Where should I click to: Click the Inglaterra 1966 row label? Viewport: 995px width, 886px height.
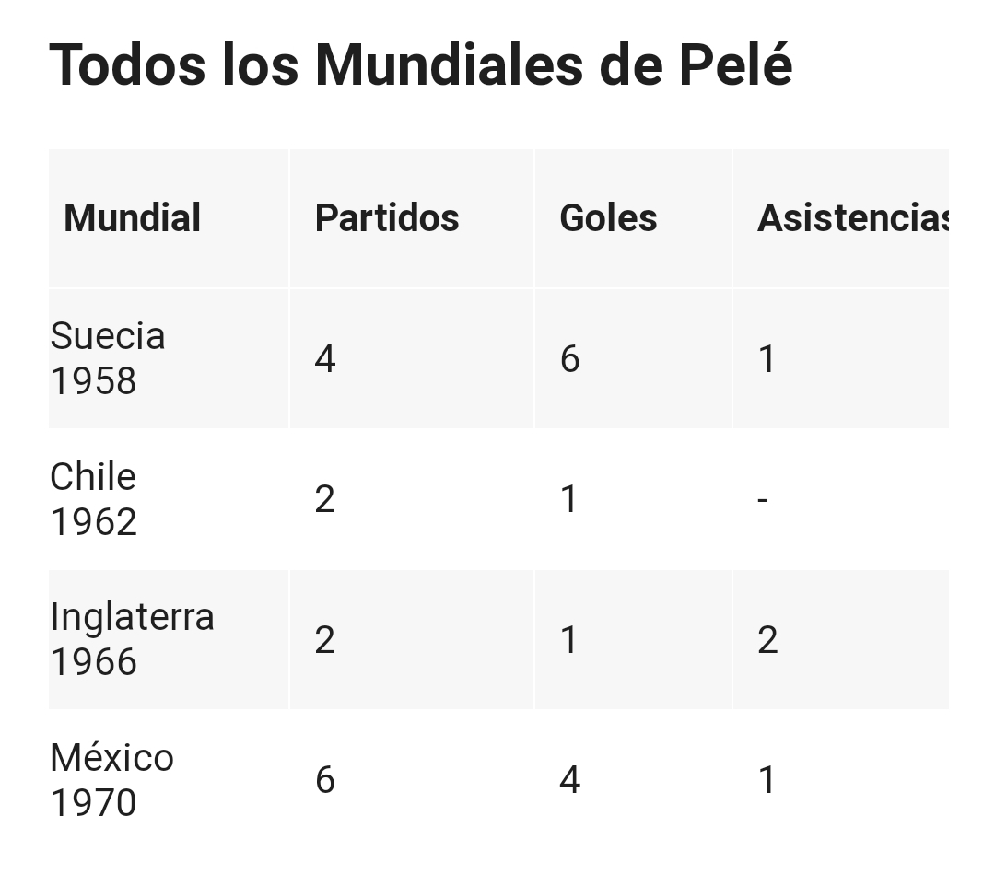coord(132,639)
